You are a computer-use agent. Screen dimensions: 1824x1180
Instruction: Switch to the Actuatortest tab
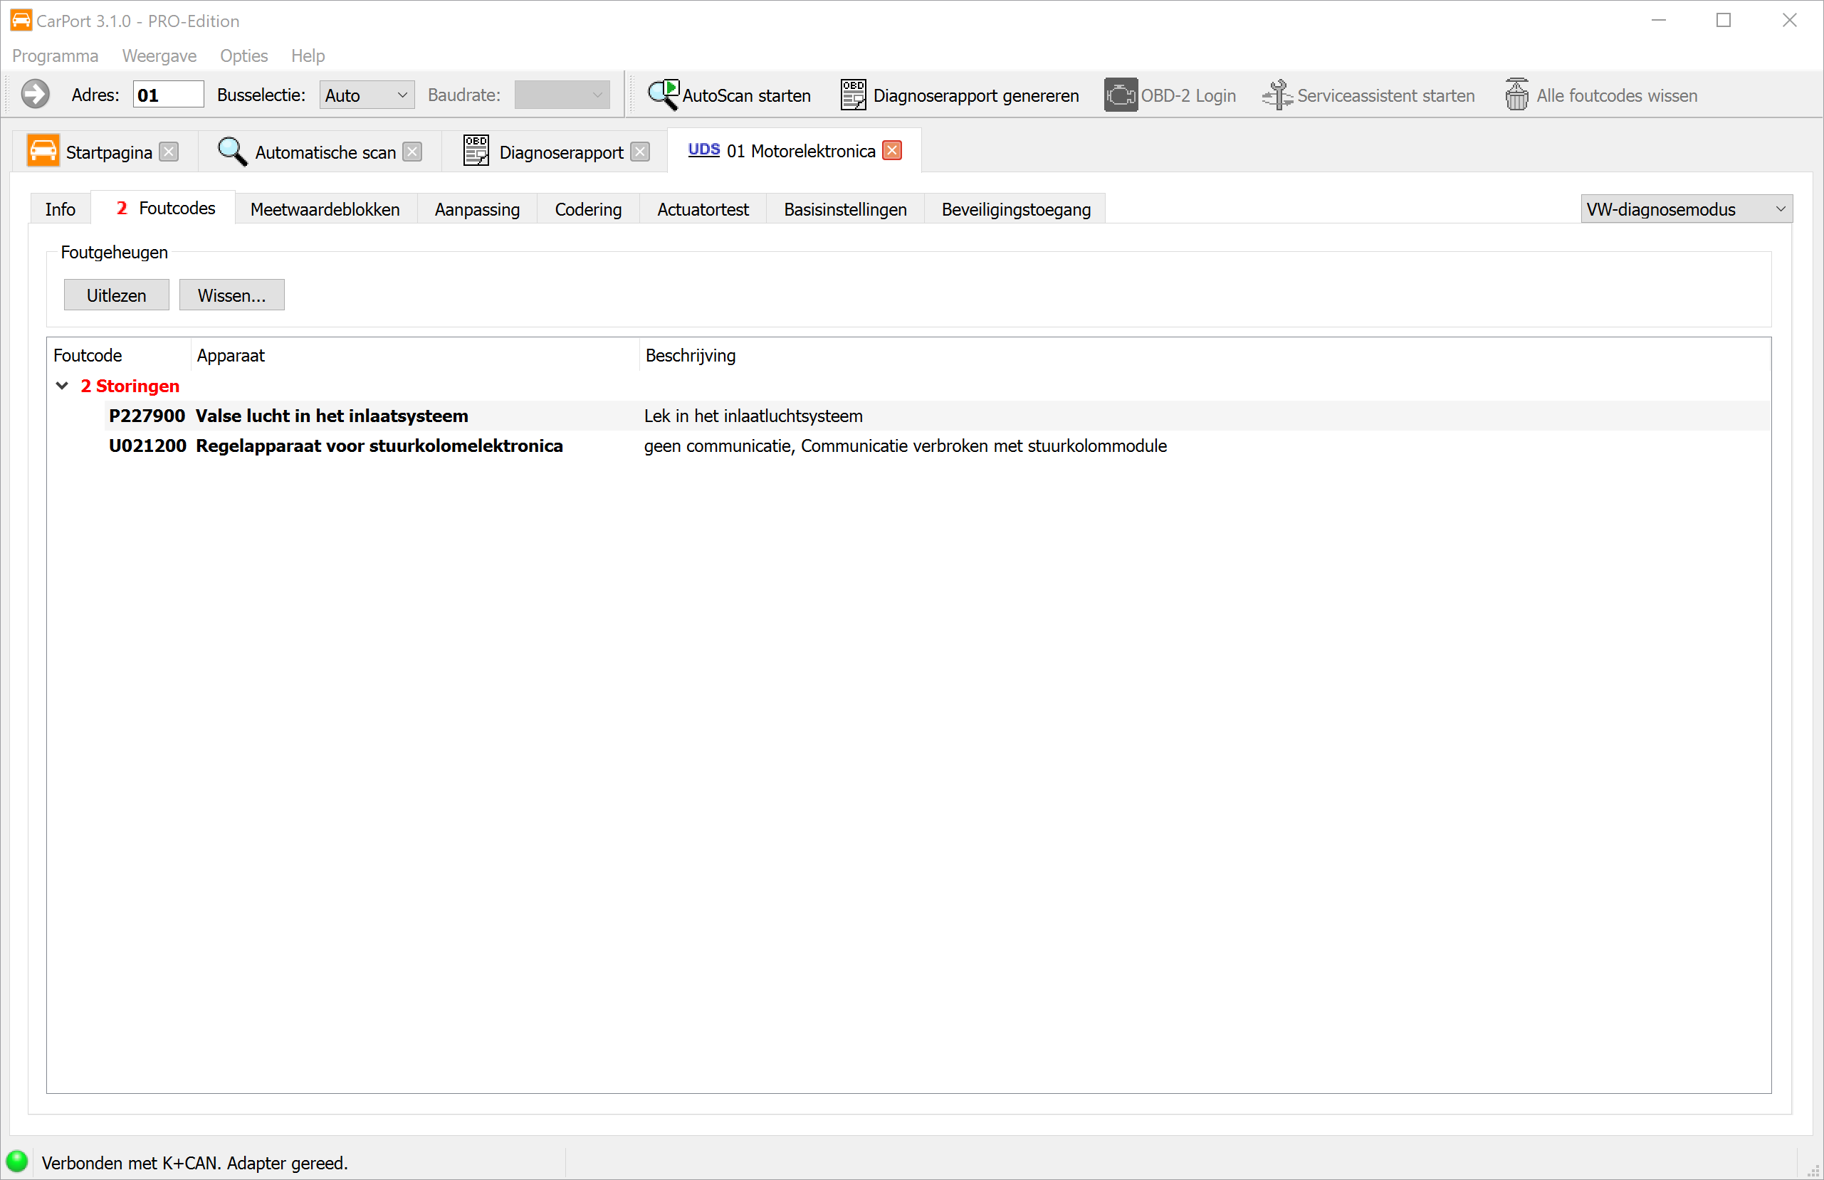[x=702, y=209]
